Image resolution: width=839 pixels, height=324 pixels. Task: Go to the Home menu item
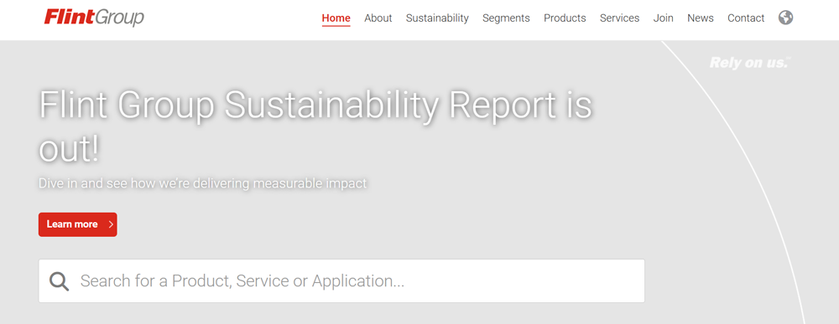pos(336,18)
